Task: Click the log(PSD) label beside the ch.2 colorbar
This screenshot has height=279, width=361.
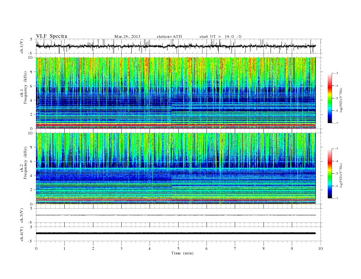Action: (x=341, y=175)
